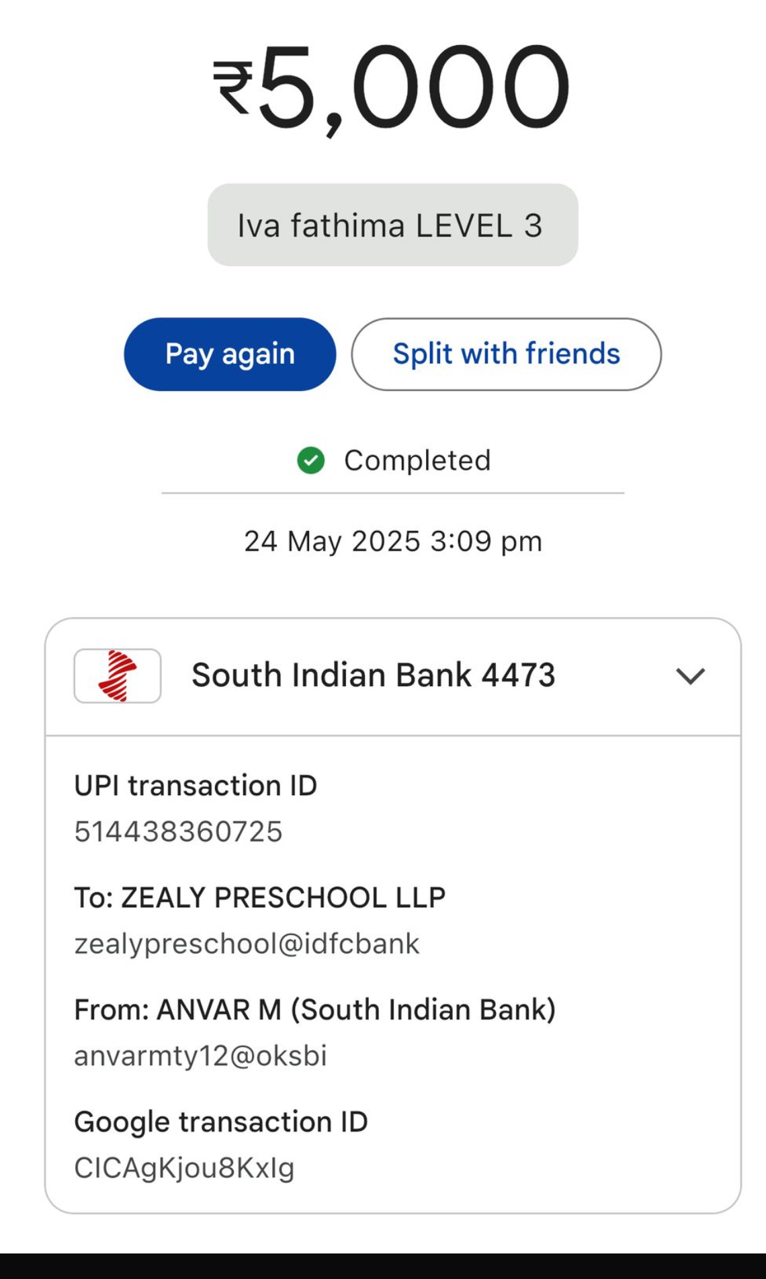Screen dimensions: 766x1279
Task: Click the To: ZEALY PRESCHOOL LLP line
Action: pos(259,898)
